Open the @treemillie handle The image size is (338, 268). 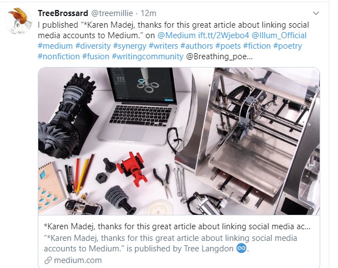pos(112,13)
